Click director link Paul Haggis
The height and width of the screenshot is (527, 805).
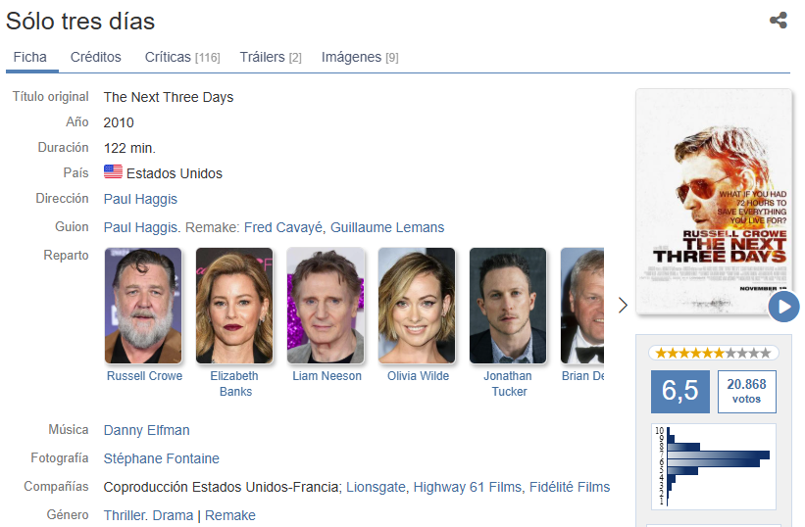140,199
